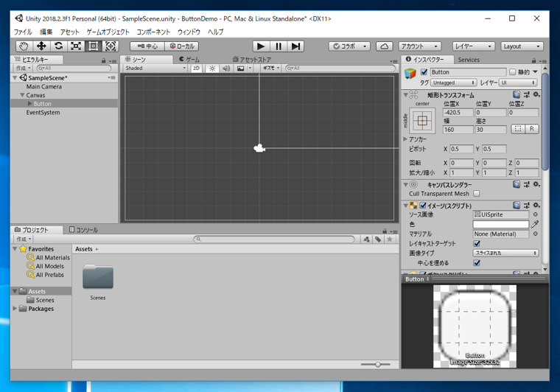
Task: Enable Cull Transparent Mesh
Action: (477, 194)
